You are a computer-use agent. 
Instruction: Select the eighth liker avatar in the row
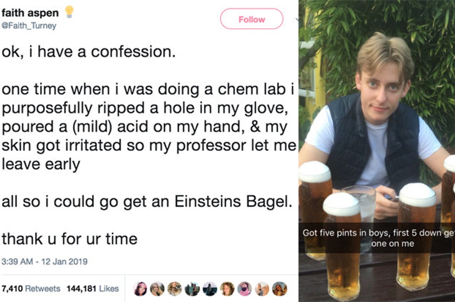[262, 289]
